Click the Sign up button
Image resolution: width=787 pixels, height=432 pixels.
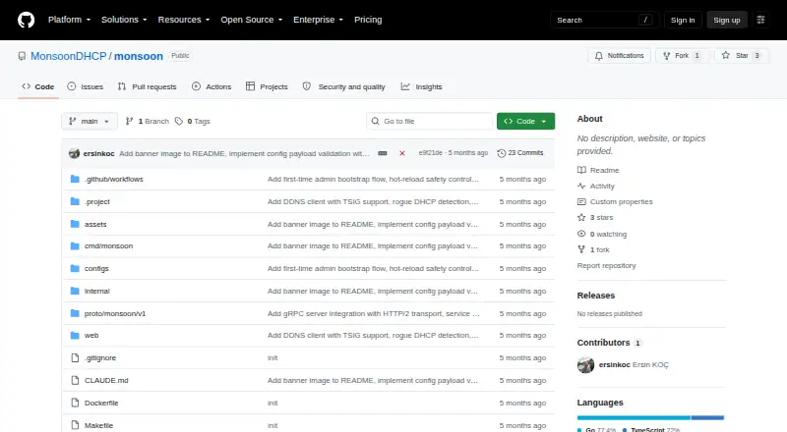(x=727, y=20)
